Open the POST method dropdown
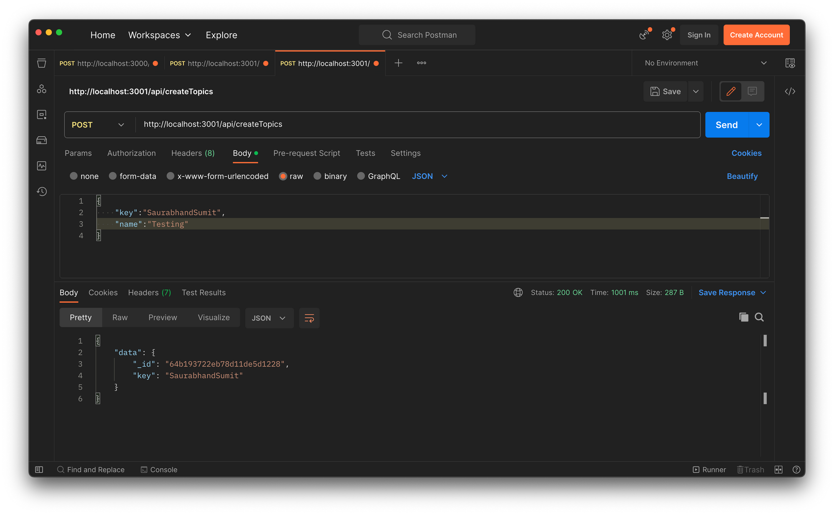Viewport: 834px width, 515px height. [x=98, y=125]
